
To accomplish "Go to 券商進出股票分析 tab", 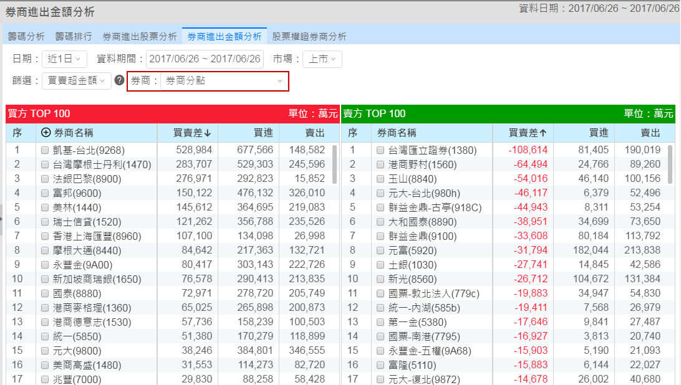I will point(140,37).
